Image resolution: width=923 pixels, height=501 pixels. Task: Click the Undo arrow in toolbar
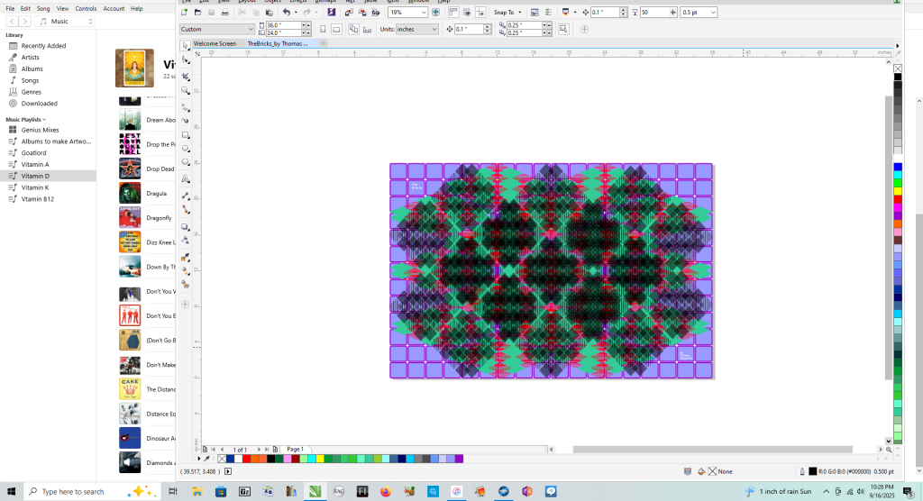tap(286, 13)
